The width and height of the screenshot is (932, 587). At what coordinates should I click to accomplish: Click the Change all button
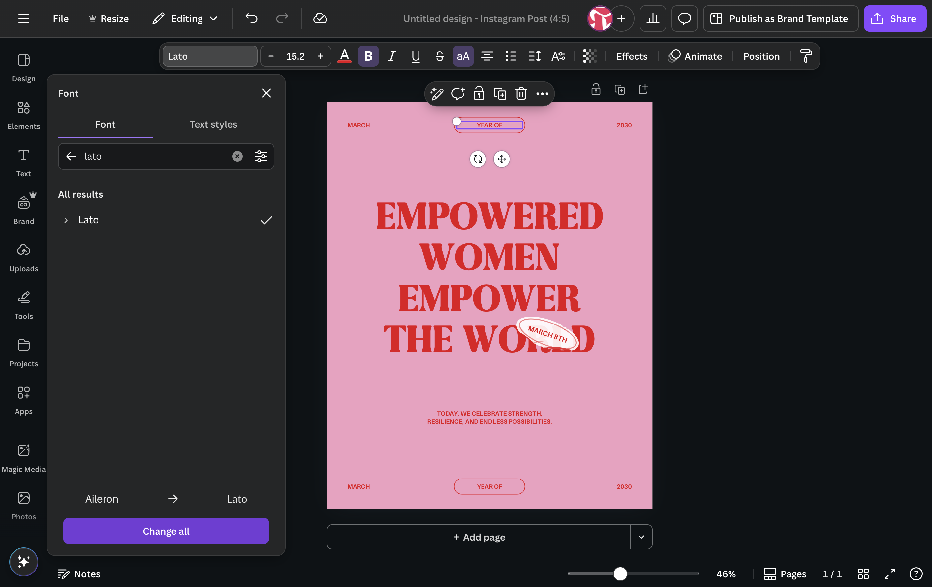pos(166,531)
